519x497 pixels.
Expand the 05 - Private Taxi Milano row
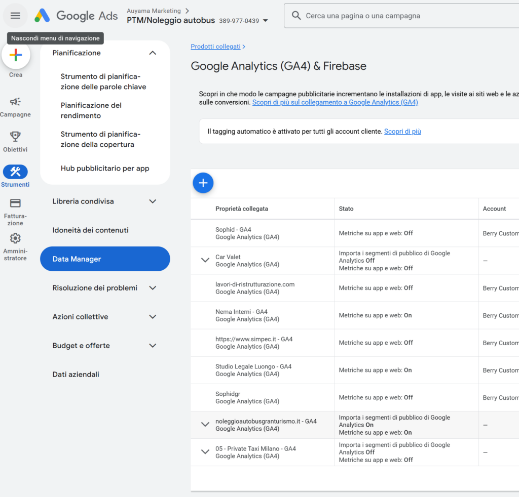(205, 452)
